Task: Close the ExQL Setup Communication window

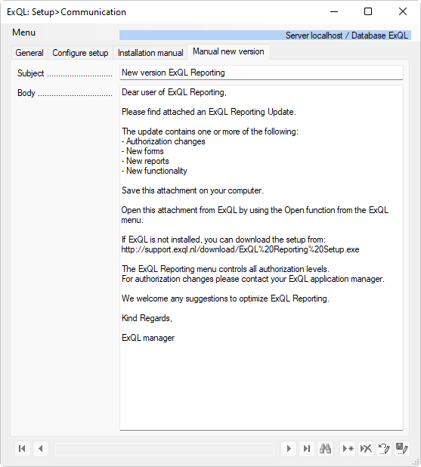Action: tap(403, 11)
